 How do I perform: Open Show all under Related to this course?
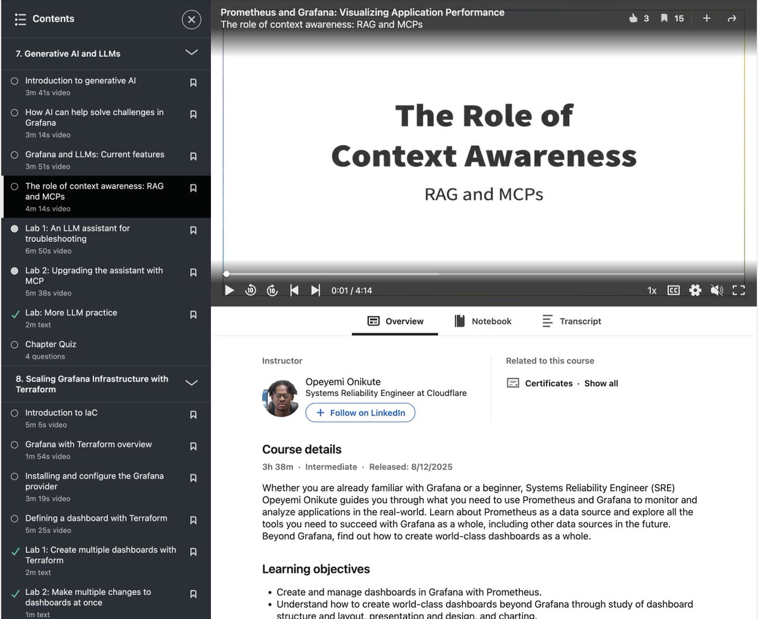click(x=601, y=383)
